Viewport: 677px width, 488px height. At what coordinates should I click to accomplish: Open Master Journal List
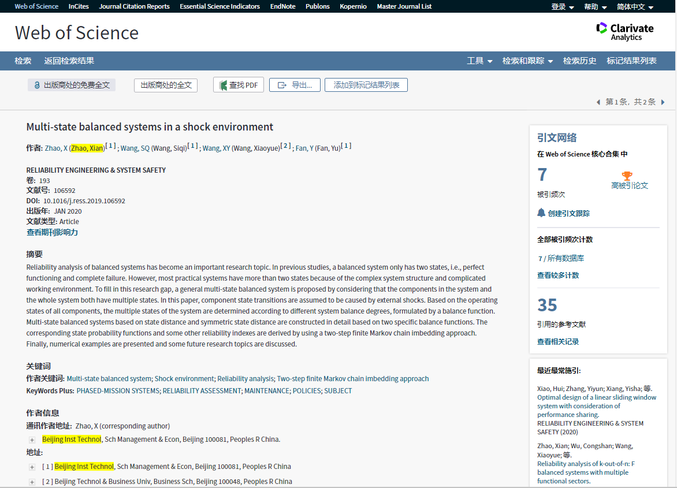[404, 6]
